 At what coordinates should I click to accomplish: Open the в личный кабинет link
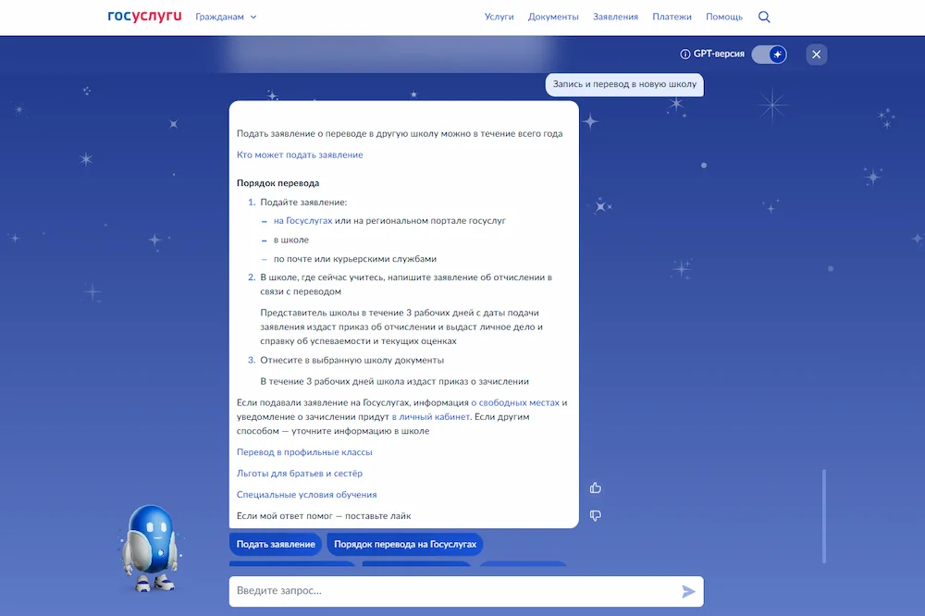tap(431, 416)
